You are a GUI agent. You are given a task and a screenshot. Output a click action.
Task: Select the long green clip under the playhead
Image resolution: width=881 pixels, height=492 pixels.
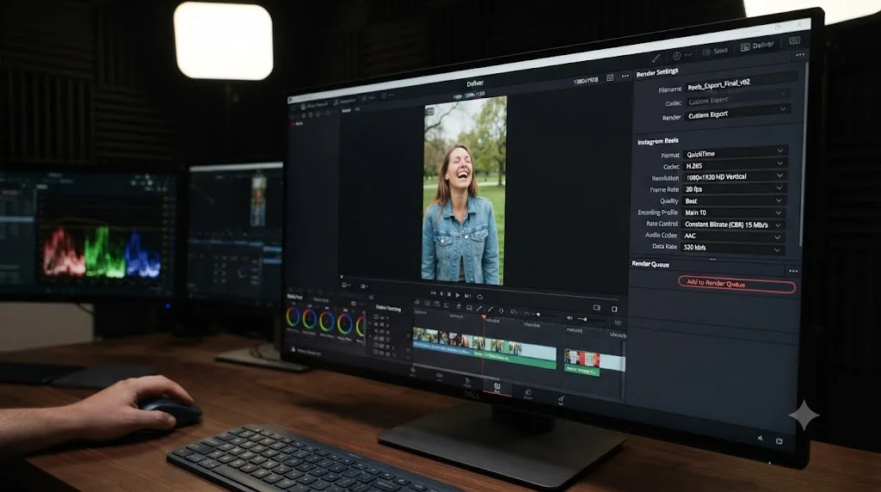tap(514, 358)
